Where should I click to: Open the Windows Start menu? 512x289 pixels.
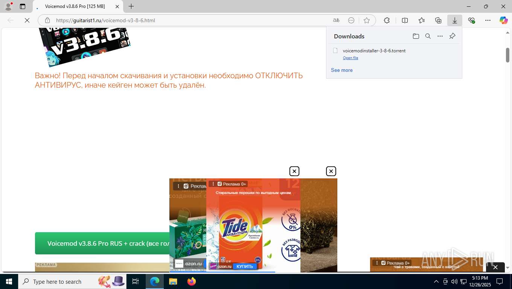(x=9, y=281)
